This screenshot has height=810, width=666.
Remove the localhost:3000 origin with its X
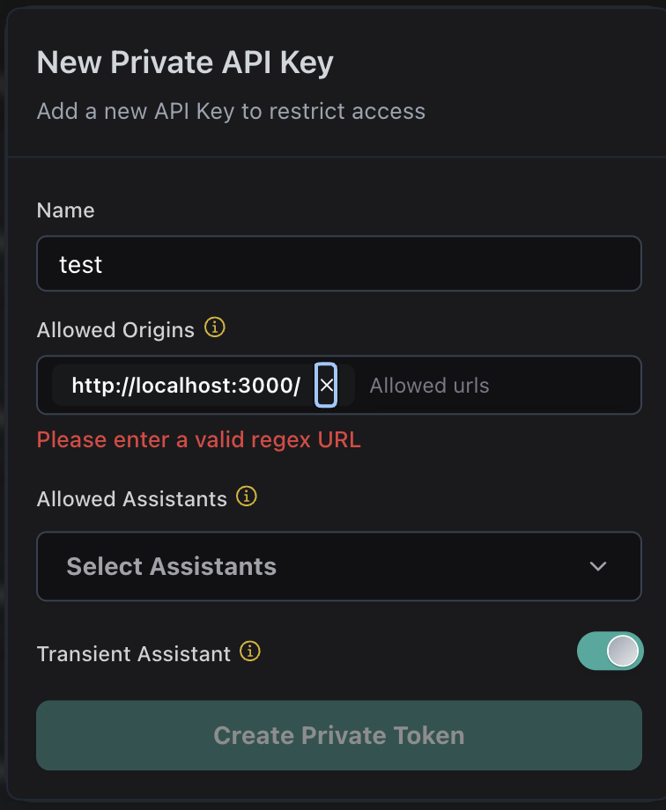point(327,386)
